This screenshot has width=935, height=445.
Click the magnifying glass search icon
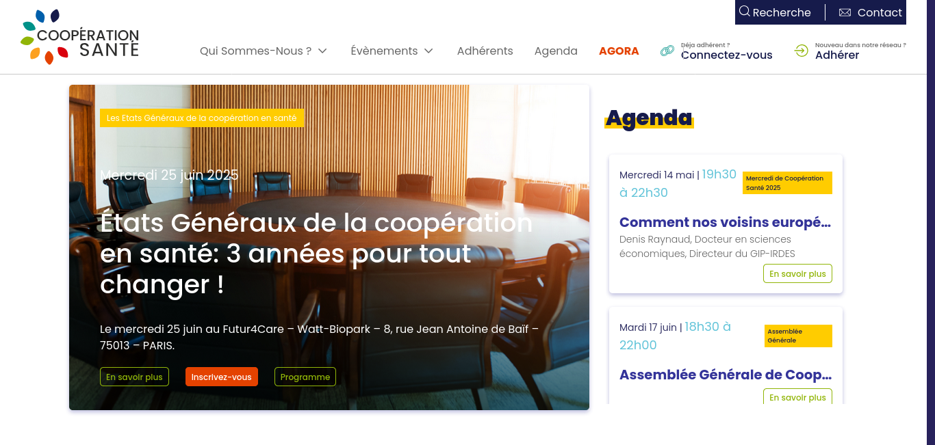click(745, 12)
